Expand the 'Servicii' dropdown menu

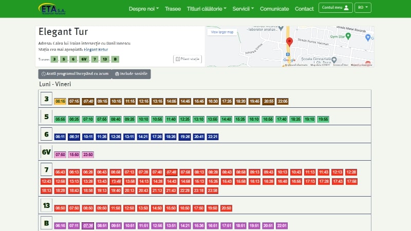243,9
